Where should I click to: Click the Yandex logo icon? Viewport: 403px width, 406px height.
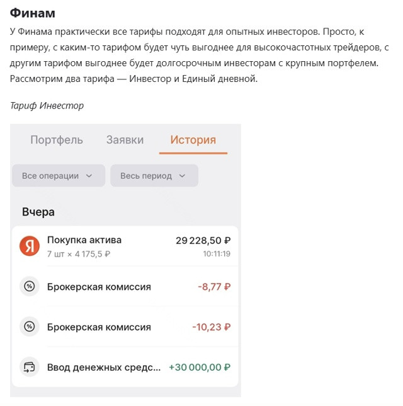click(30, 246)
